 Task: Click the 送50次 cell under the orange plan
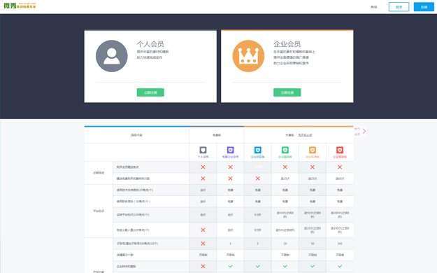pyautogui.click(x=313, y=215)
